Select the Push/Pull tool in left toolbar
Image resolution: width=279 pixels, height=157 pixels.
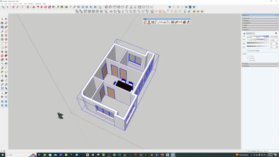pyautogui.click(x=6, y=52)
